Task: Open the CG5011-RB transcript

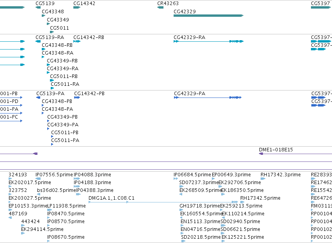Action: pyautogui.click(x=64, y=76)
